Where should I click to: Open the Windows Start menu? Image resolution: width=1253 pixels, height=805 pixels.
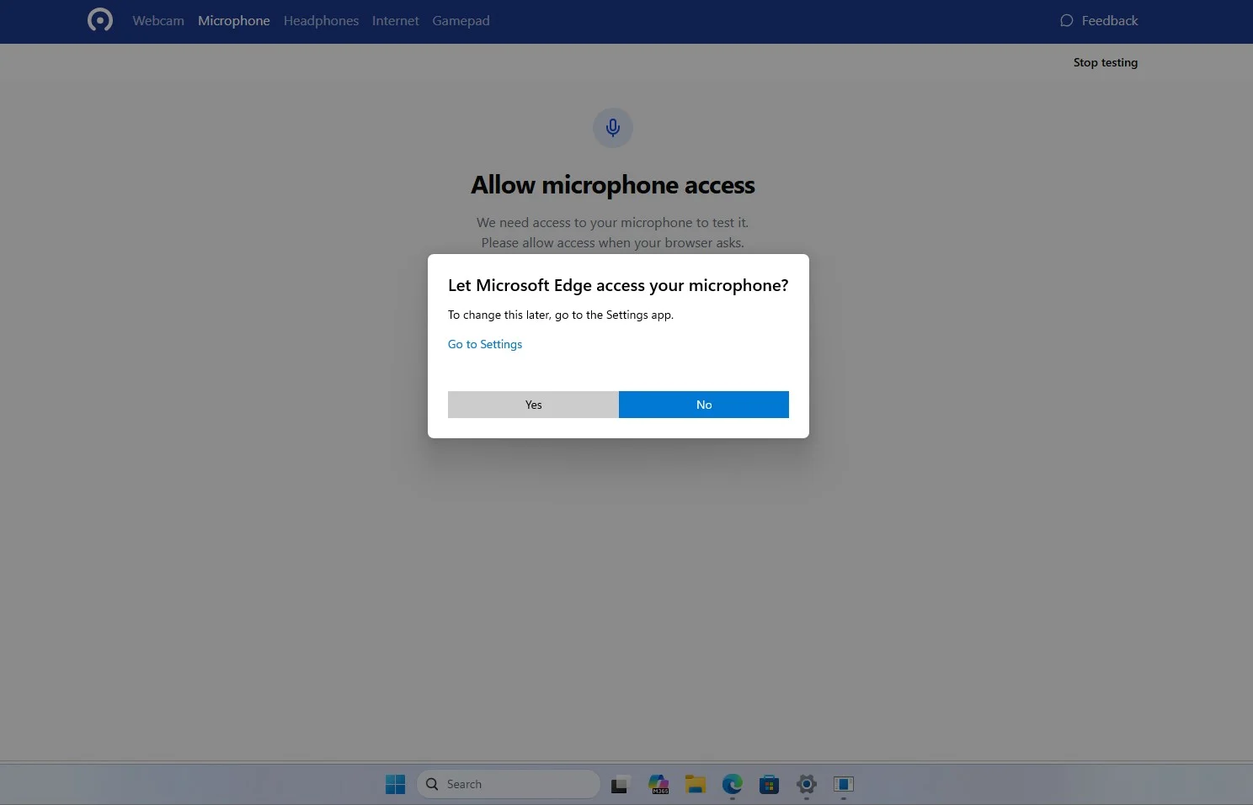coord(395,784)
